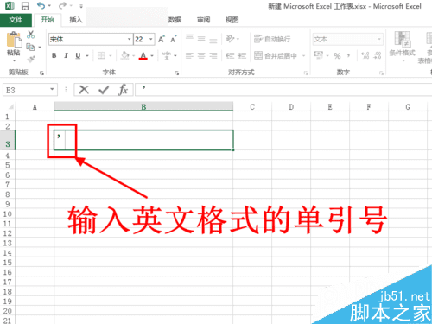This screenshot has width=432, height=324.
Task: Cancel entry with formula bar X
Action: 84,90
